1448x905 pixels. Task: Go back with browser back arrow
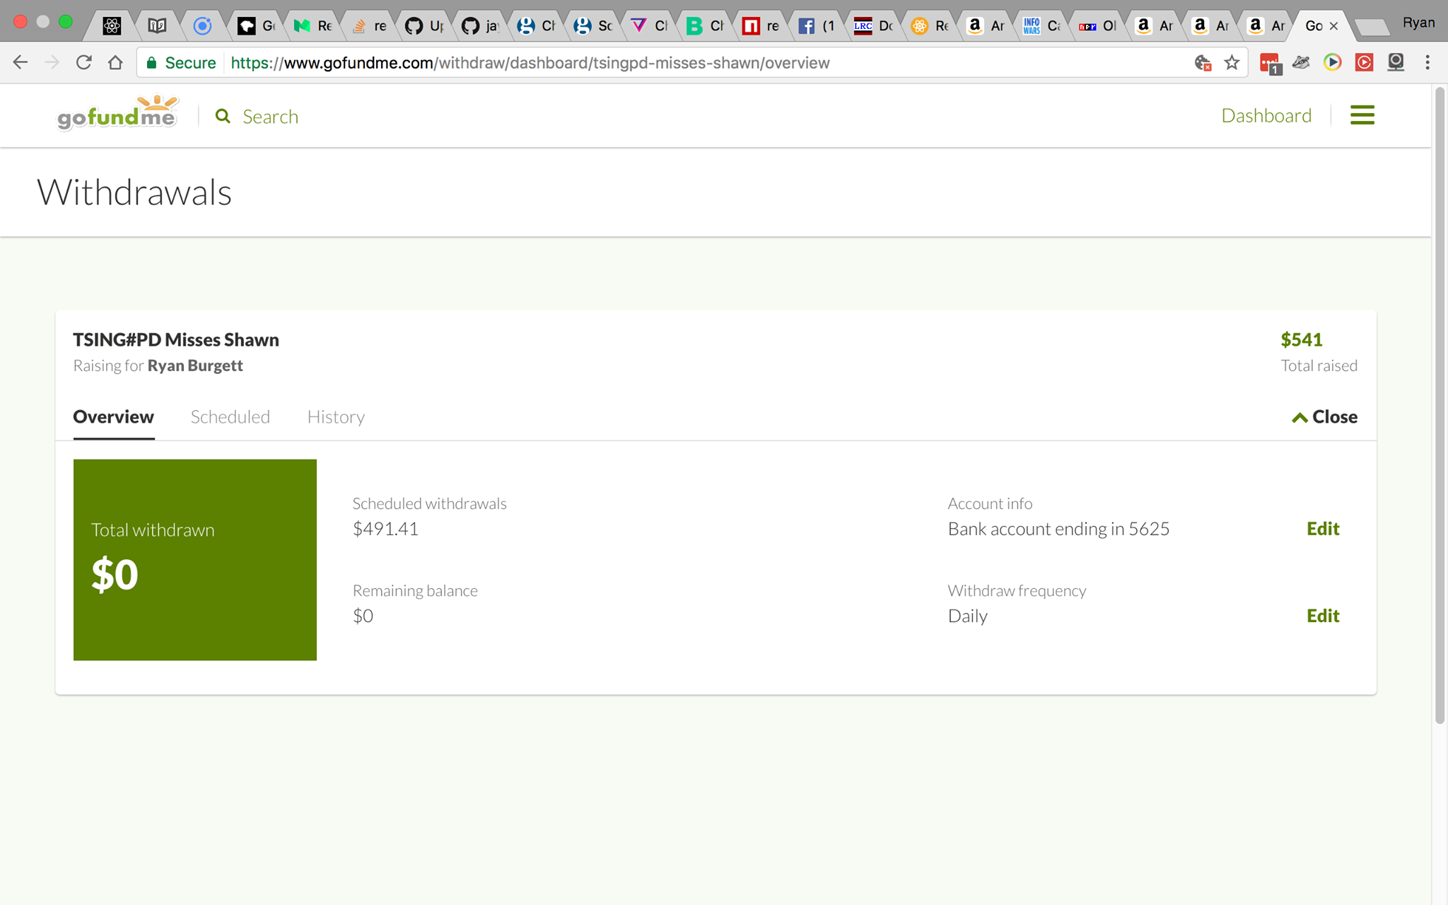pos(21,63)
